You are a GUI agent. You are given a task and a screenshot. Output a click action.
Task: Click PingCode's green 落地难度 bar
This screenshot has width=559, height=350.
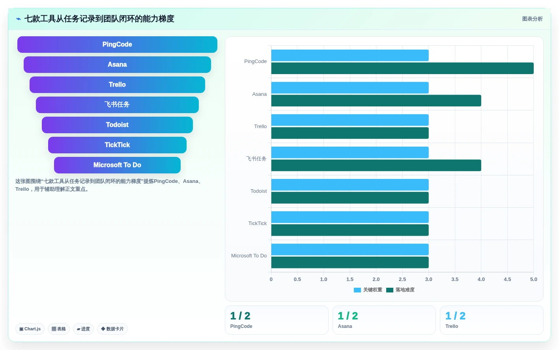(402, 68)
